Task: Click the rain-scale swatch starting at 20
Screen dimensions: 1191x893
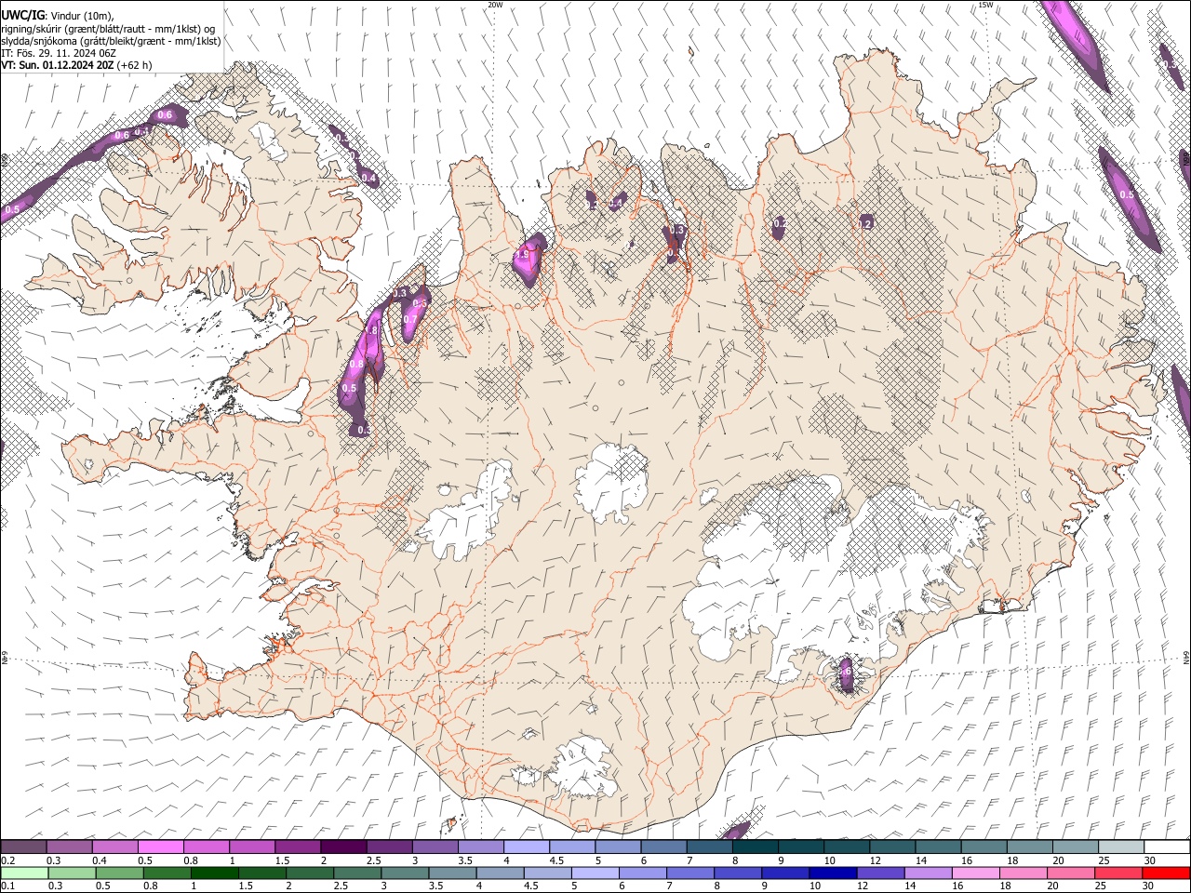Action: [x=1070, y=873]
